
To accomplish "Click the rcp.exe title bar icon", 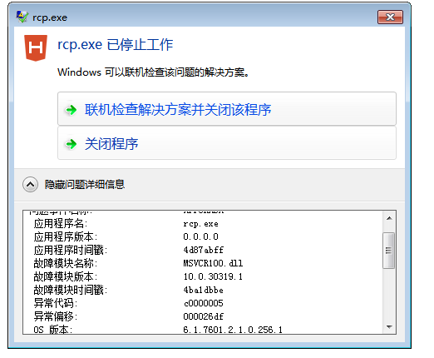I will pyautogui.click(x=22, y=17).
